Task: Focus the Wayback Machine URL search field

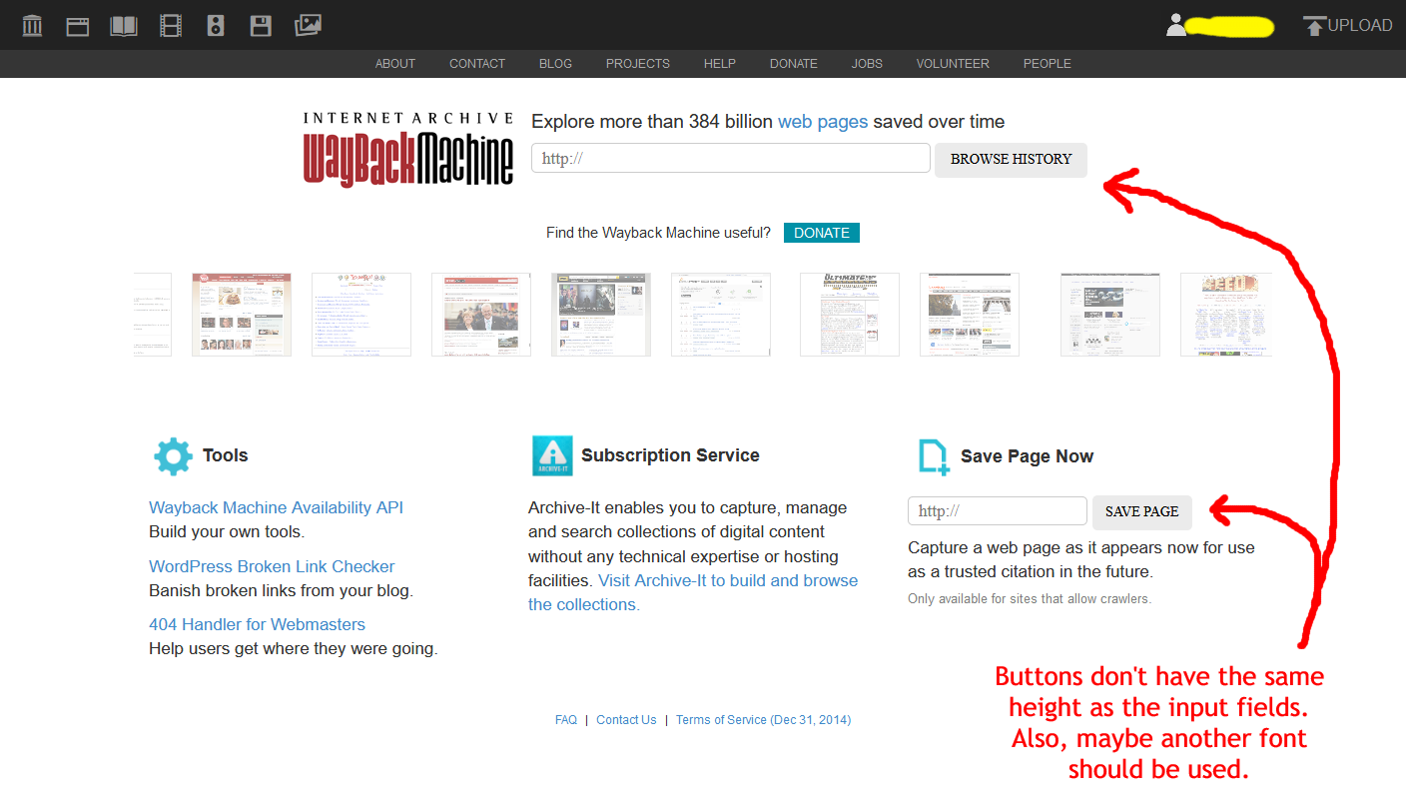Action: click(731, 158)
